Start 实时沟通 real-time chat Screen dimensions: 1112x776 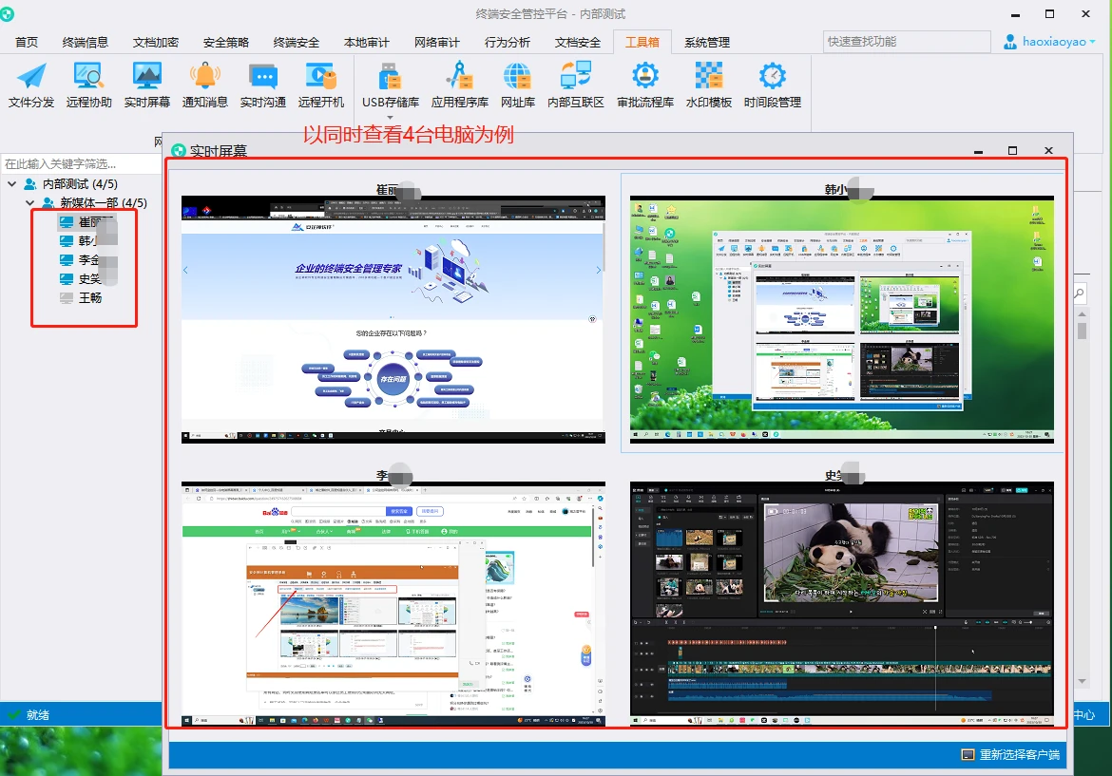(263, 85)
